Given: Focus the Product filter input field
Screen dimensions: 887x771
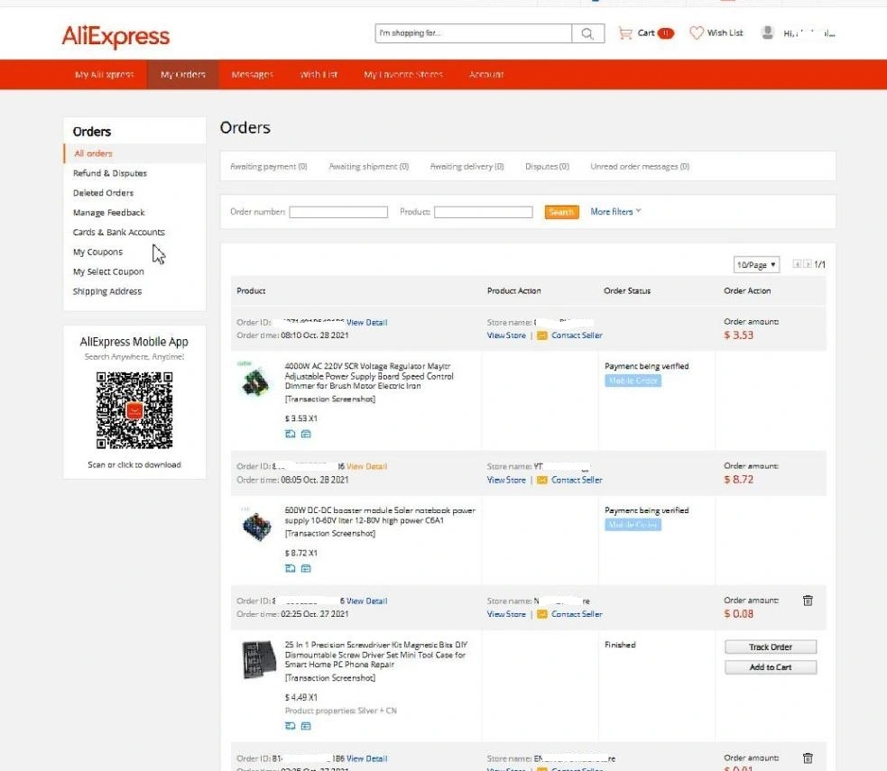Looking at the screenshot, I should [x=483, y=212].
